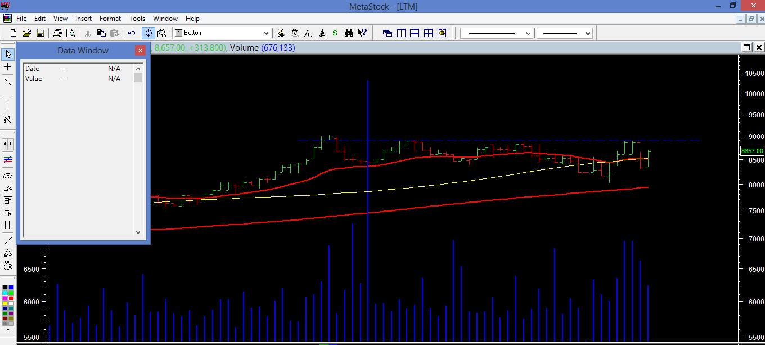Select the horizontal line tool
The height and width of the screenshot is (345, 765).
(8, 95)
